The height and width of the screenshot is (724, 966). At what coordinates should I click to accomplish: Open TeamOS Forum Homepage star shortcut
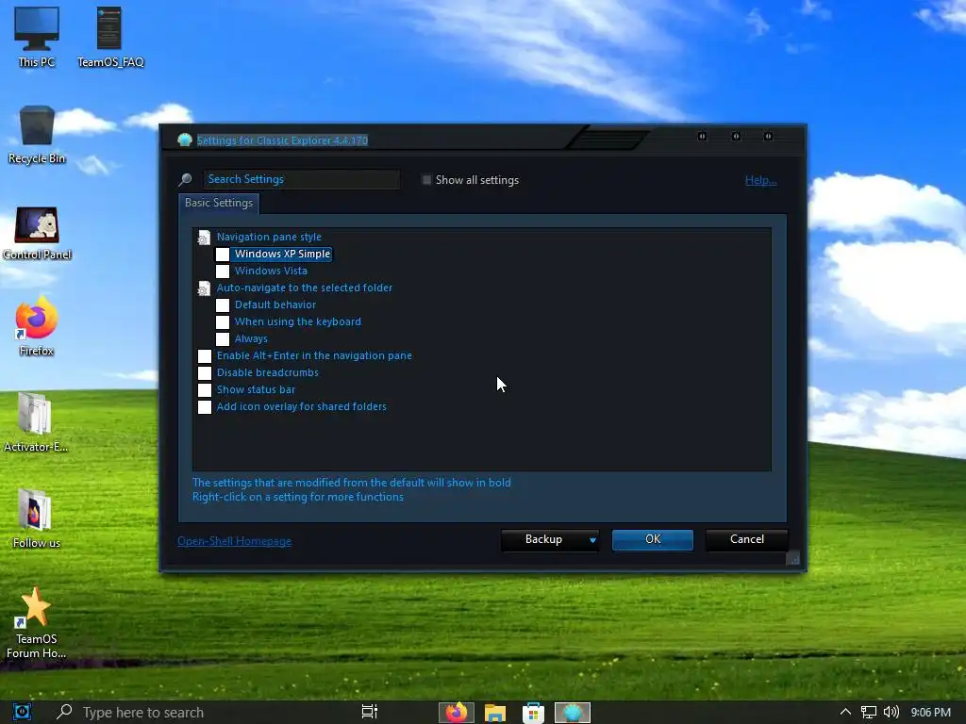(x=36, y=622)
